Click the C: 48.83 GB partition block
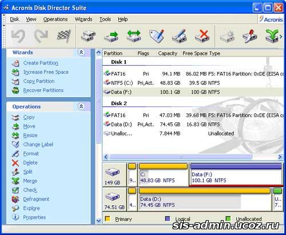Viewport: 286px width, 235px height. [x=164, y=174]
